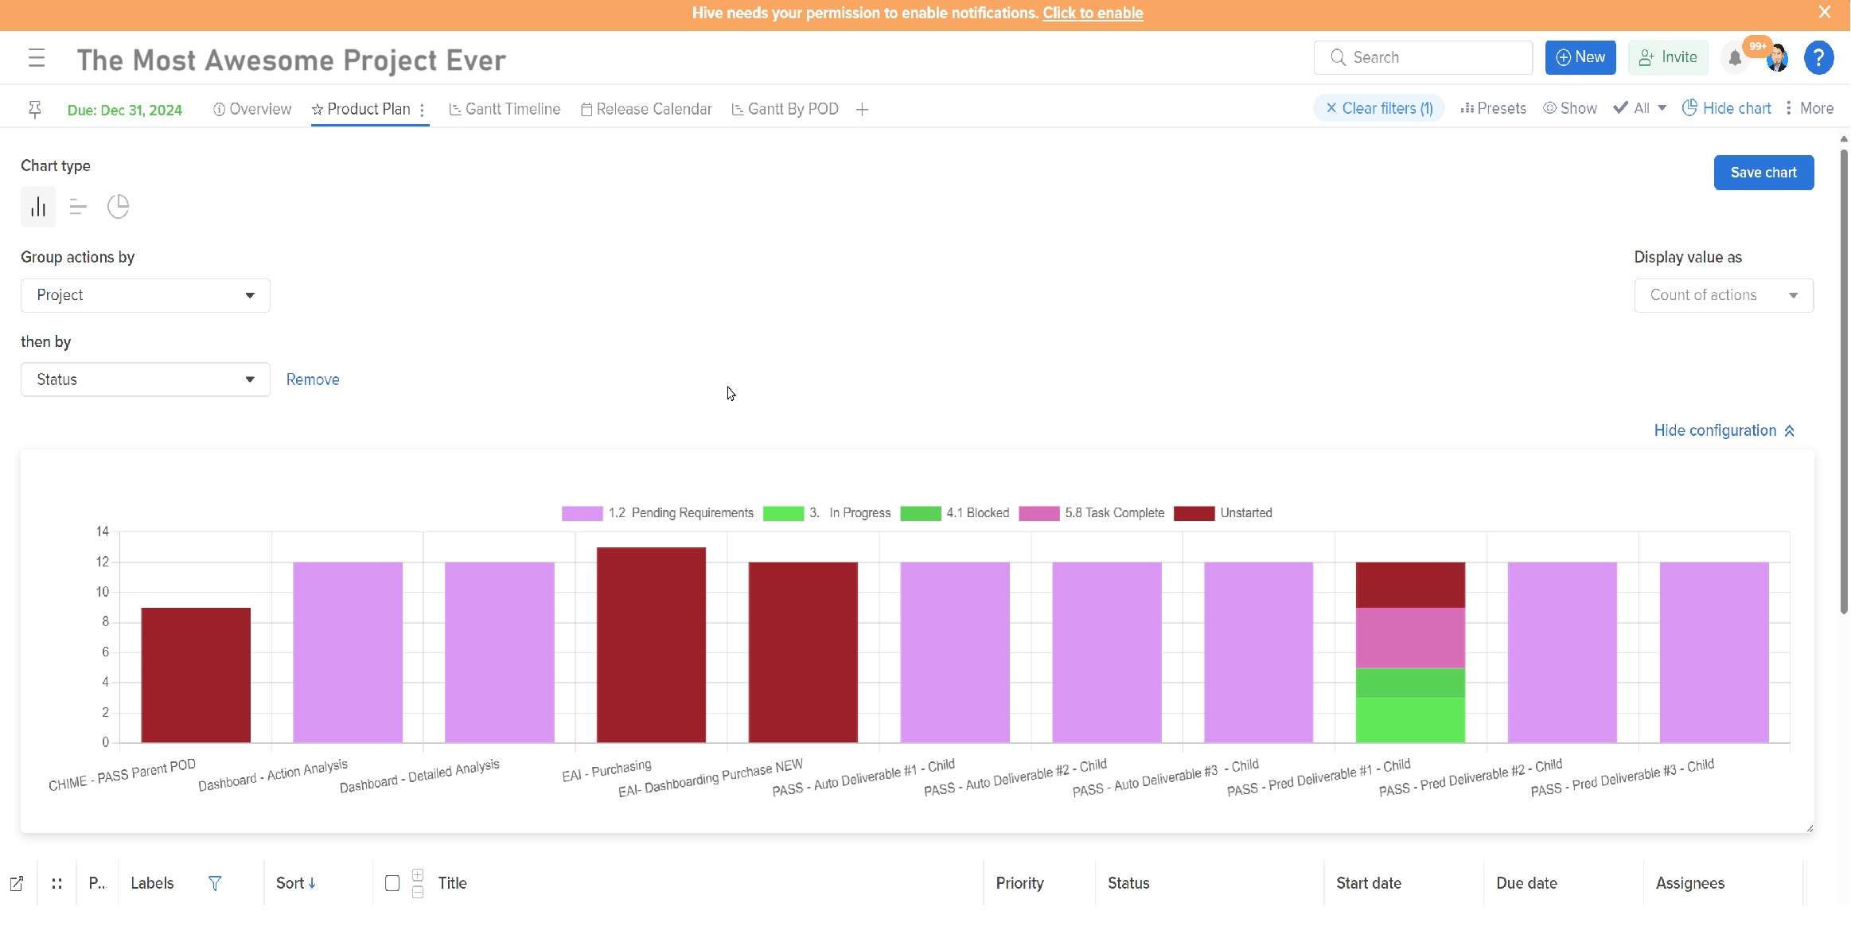This screenshot has height=938, width=1851.
Task: Click the search input field
Action: coord(1423,57)
